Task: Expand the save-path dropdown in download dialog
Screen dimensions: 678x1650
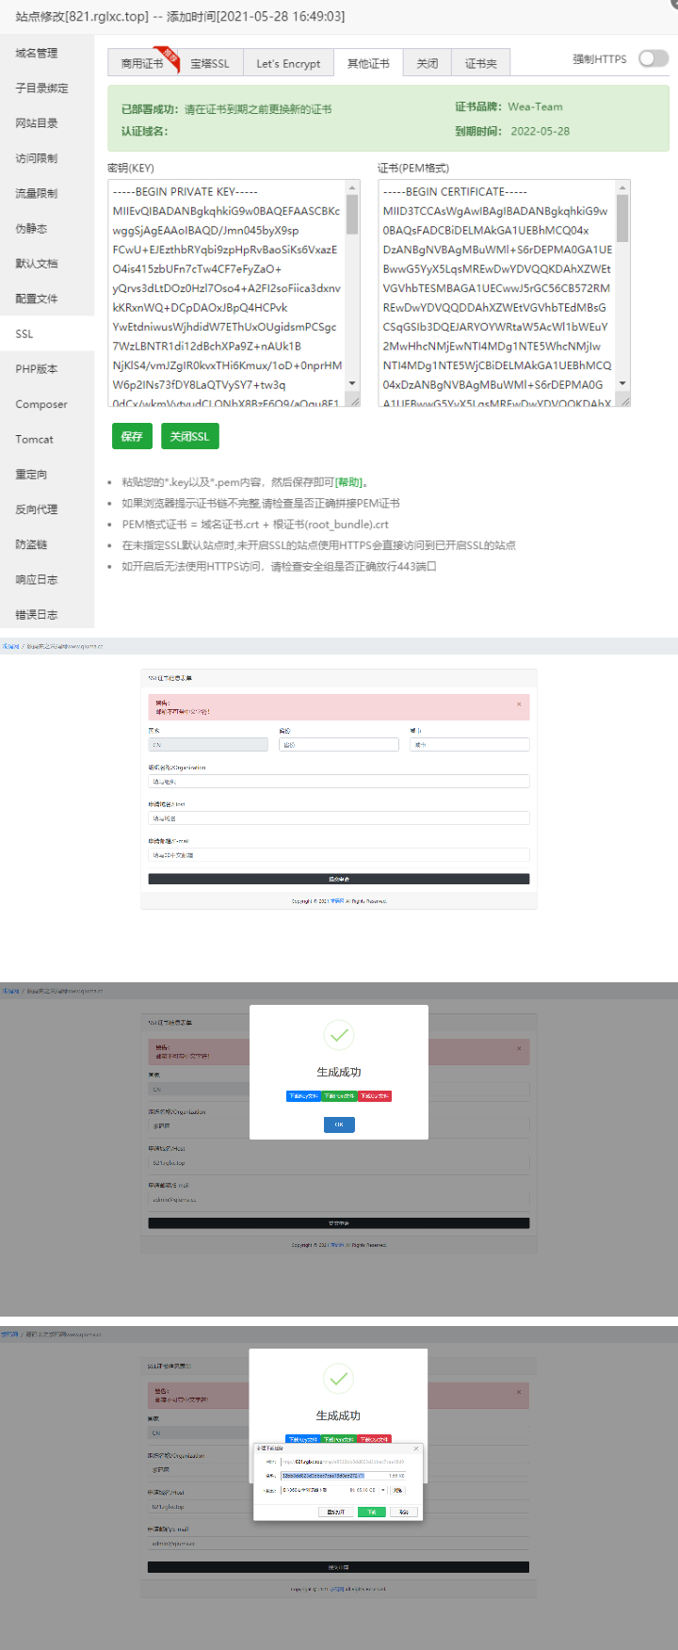Action: (383, 1490)
